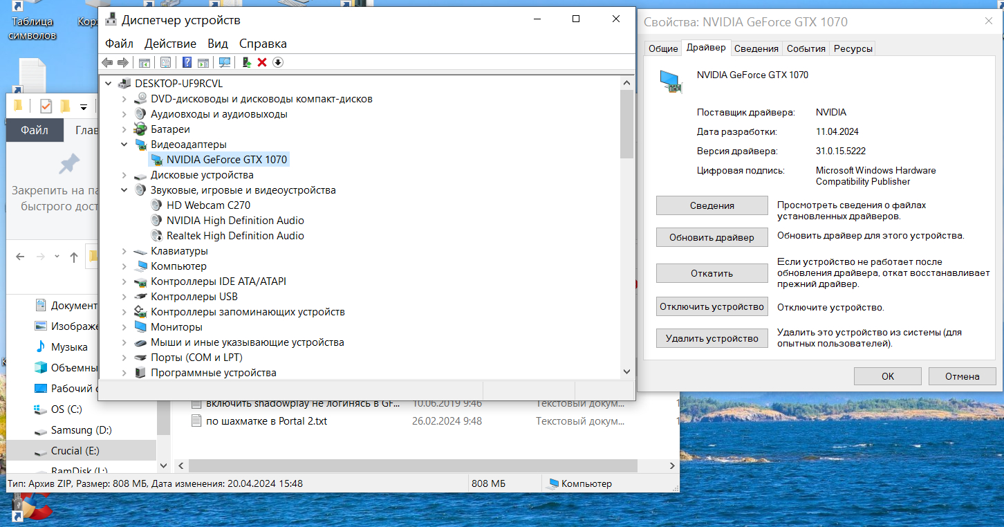Click the pin to Quick access icon in Explorer
The height and width of the screenshot is (527, 1004).
click(x=68, y=165)
